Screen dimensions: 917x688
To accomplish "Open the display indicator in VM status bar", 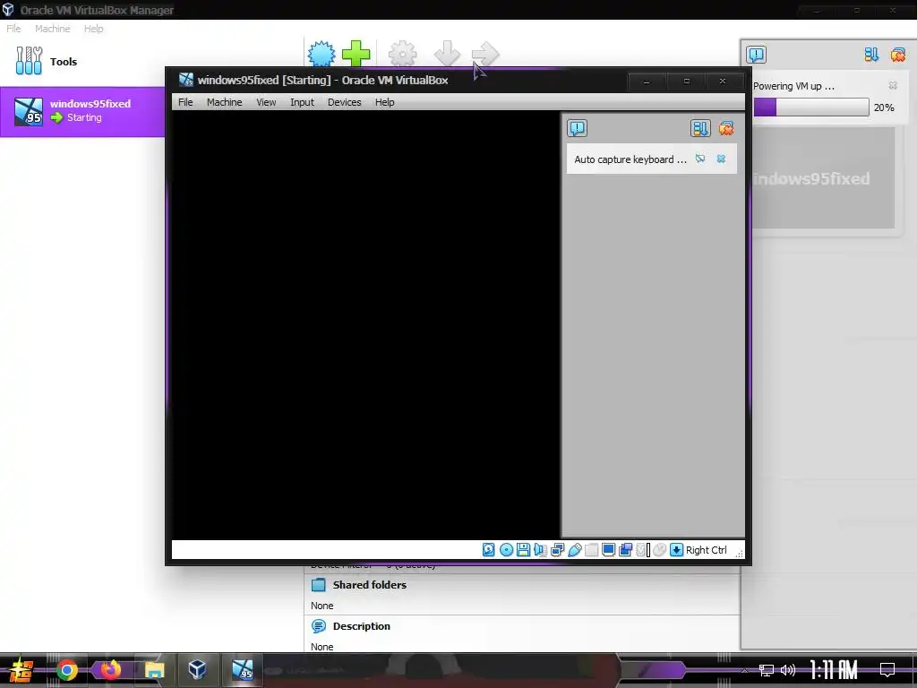I will (608, 550).
